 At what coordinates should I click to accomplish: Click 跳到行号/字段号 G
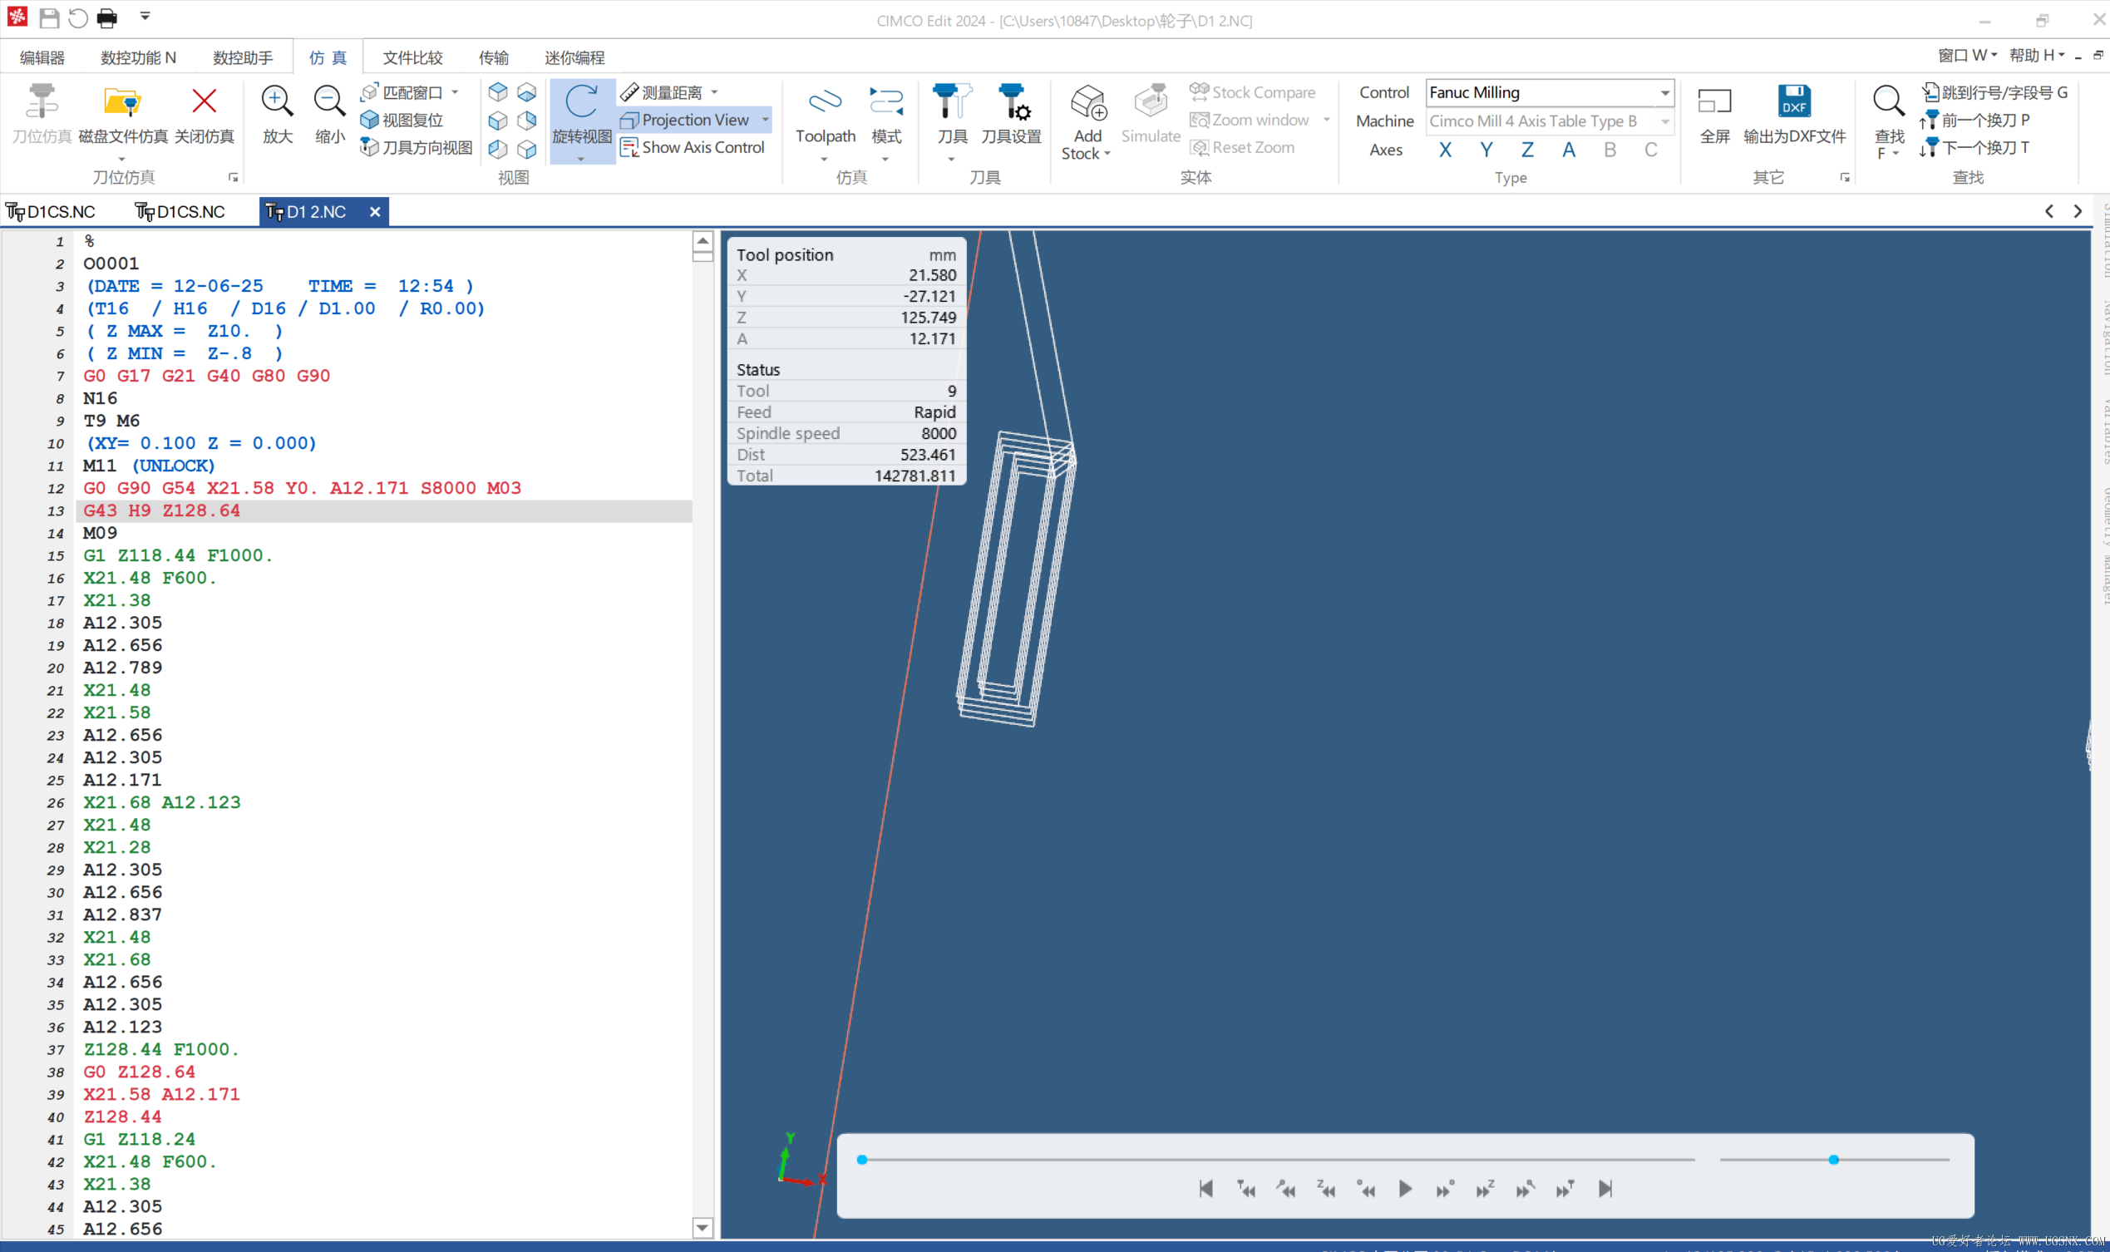[1994, 92]
